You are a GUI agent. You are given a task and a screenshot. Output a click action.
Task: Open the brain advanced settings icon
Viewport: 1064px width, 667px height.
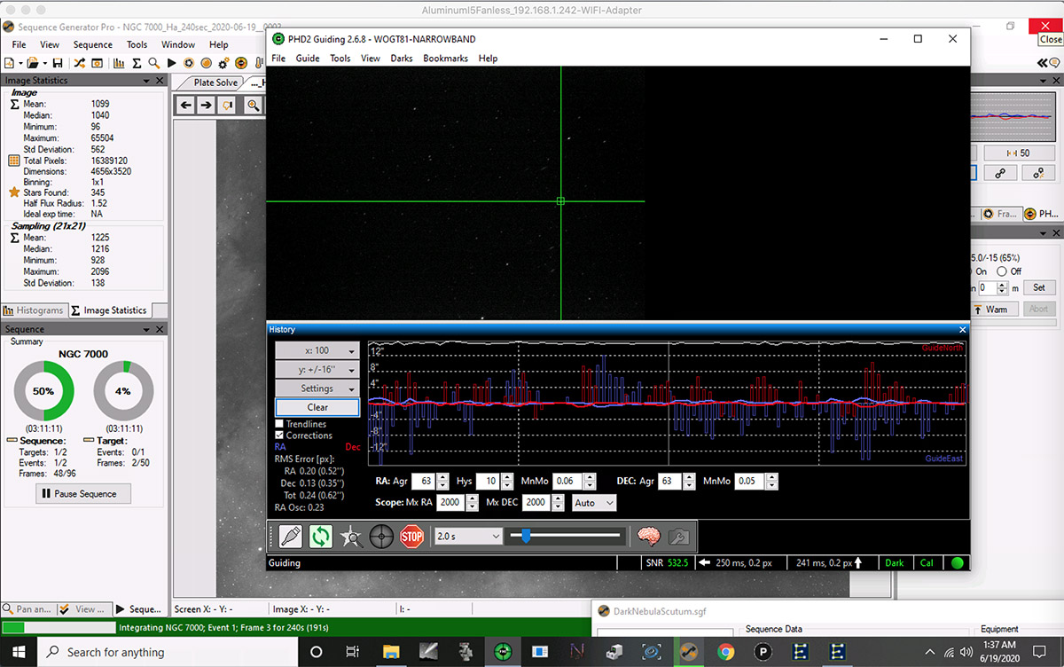(x=649, y=537)
